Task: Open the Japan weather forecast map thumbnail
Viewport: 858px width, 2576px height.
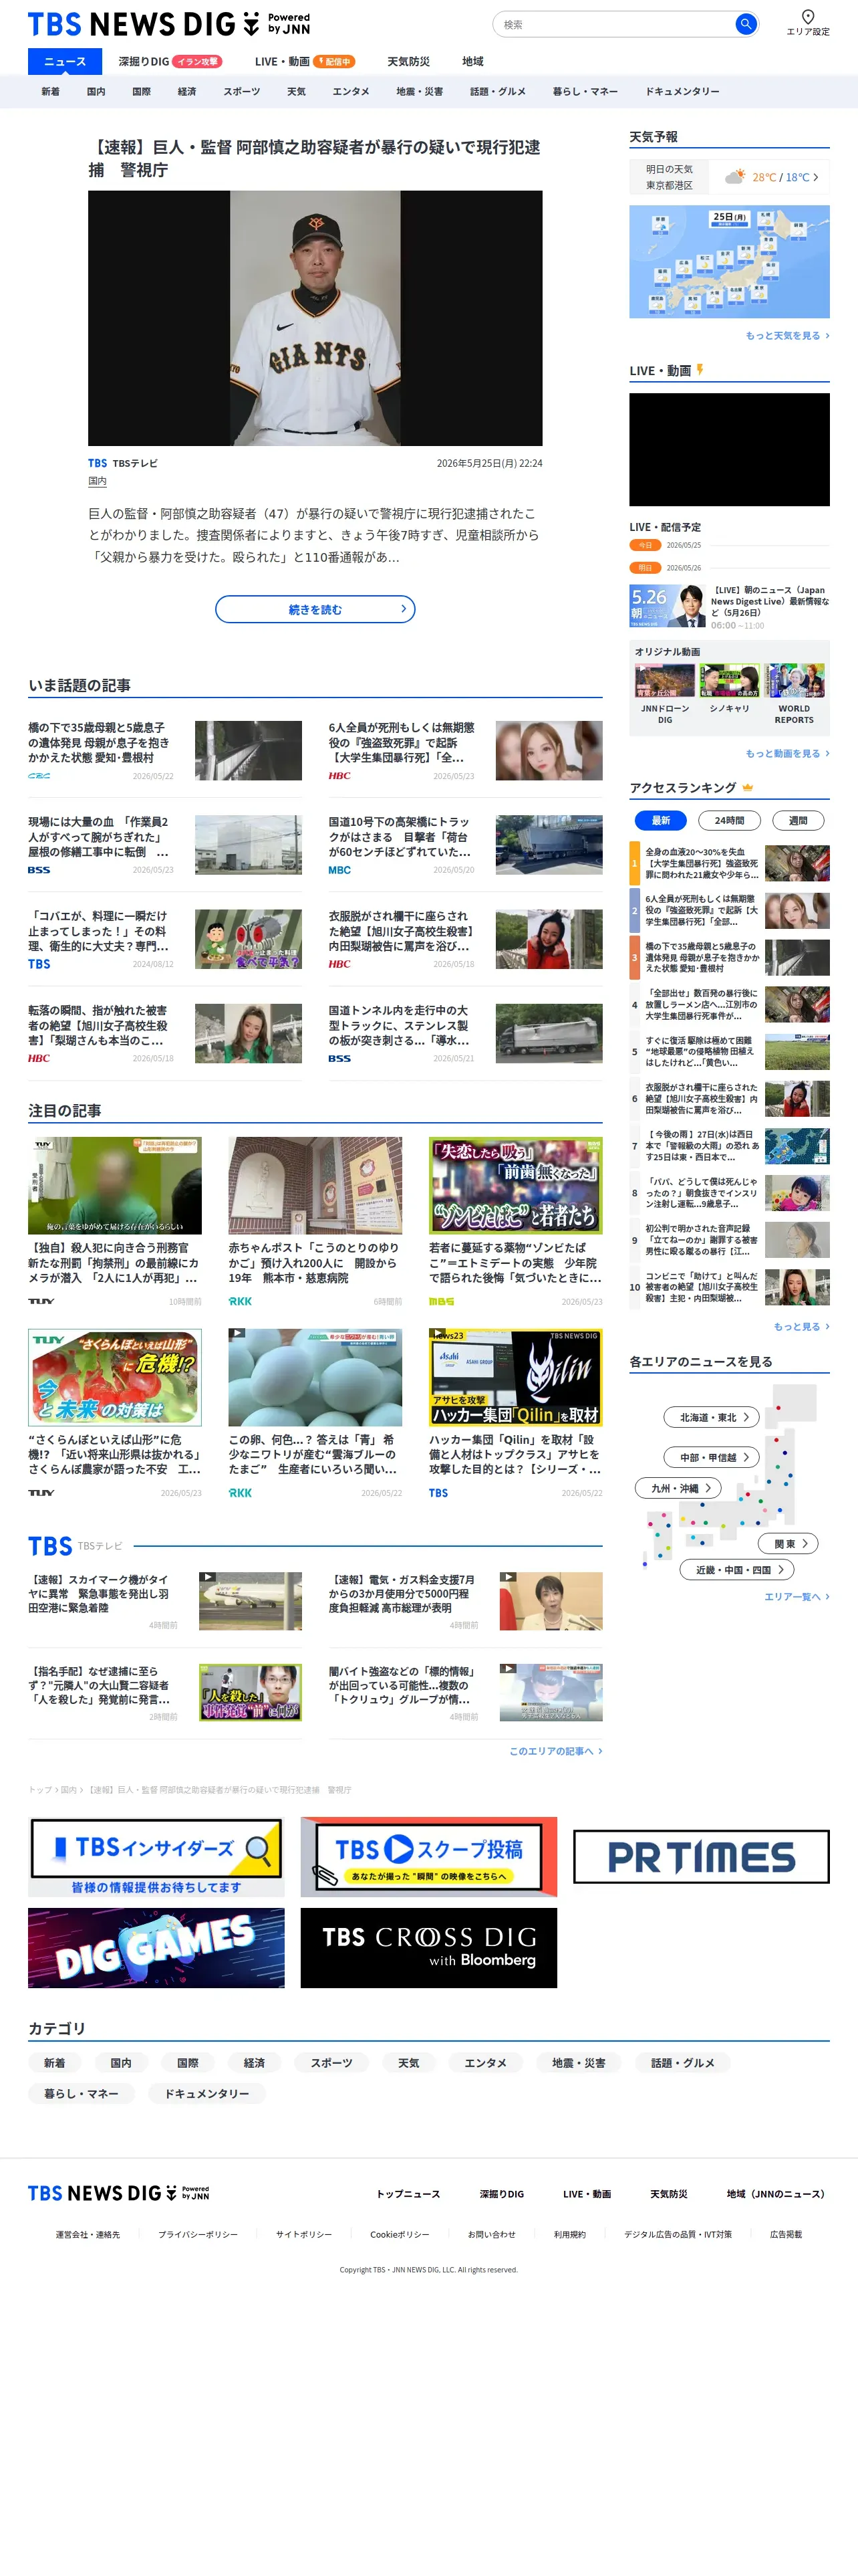Action: click(x=729, y=262)
